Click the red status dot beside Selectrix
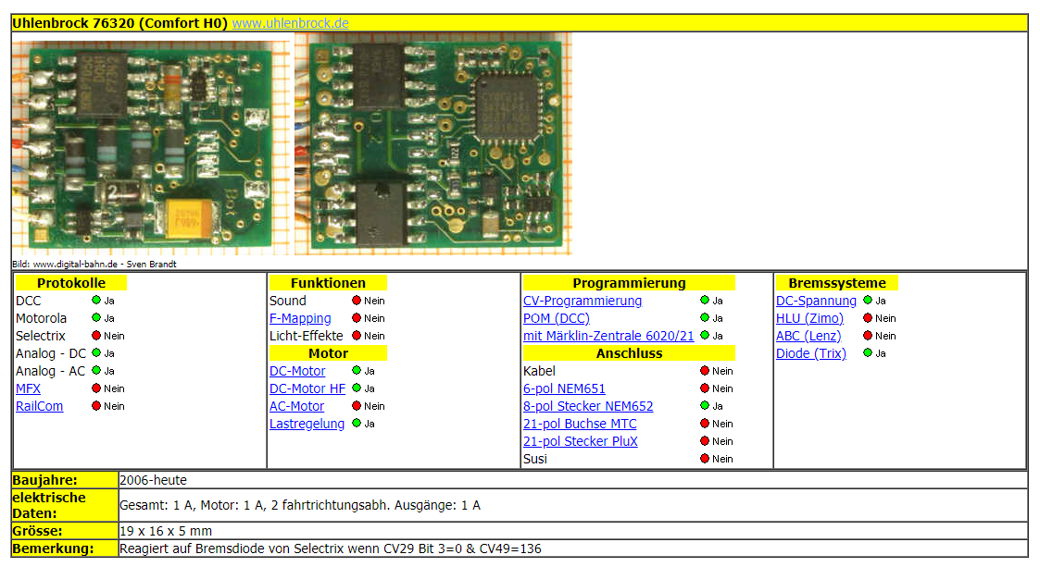 point(96,335)
